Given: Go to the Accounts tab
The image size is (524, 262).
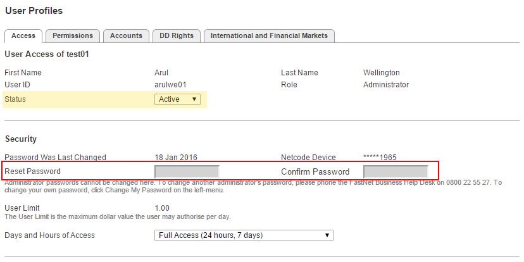Looking at the screenshot, I should (x=126, y=36).
